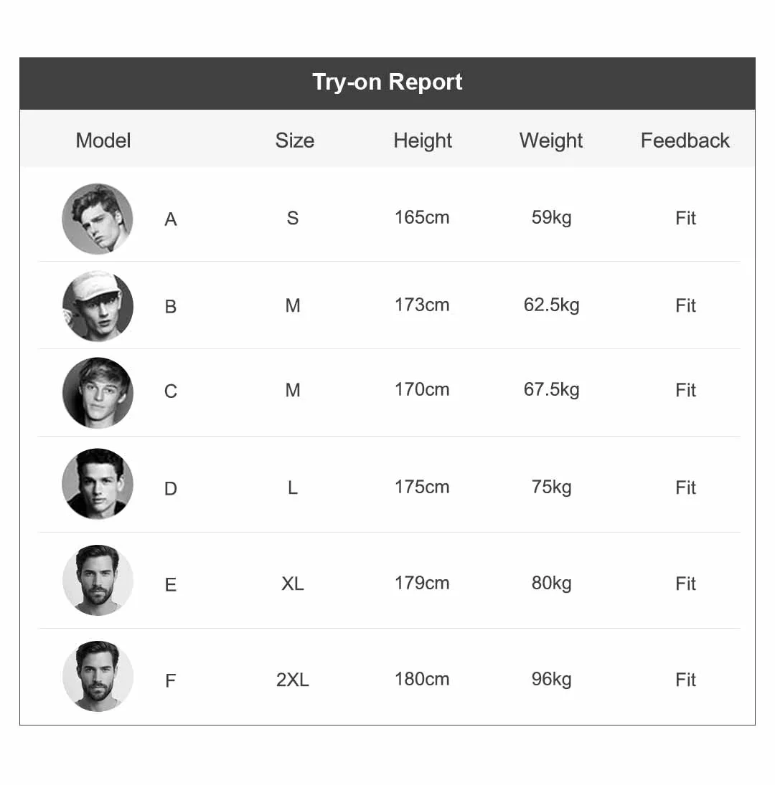Click the Model column header
Screen dimensions: 775x785
103,141
